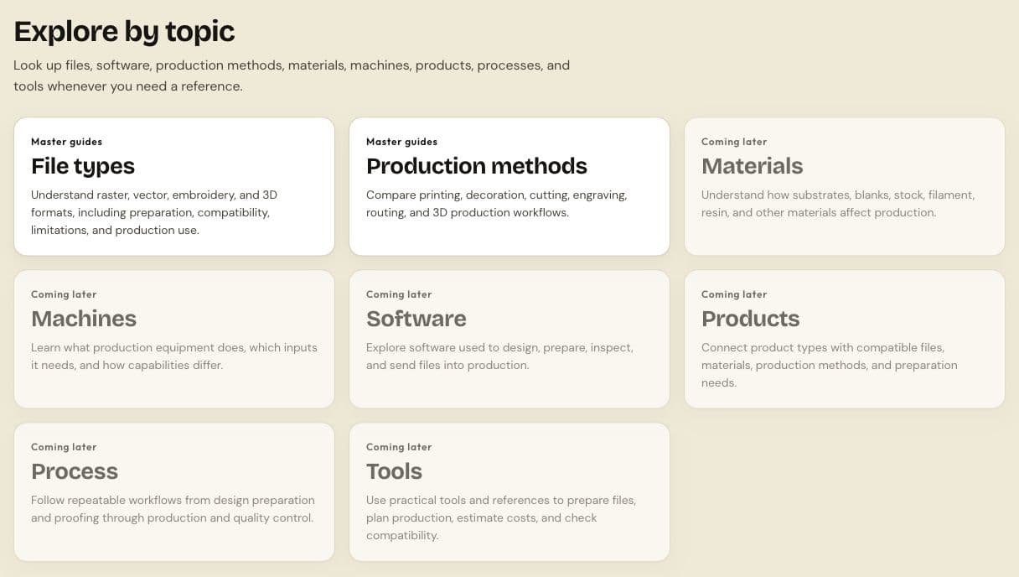Select the Products coming later card

pyautogui.click(x=845, y=339)
